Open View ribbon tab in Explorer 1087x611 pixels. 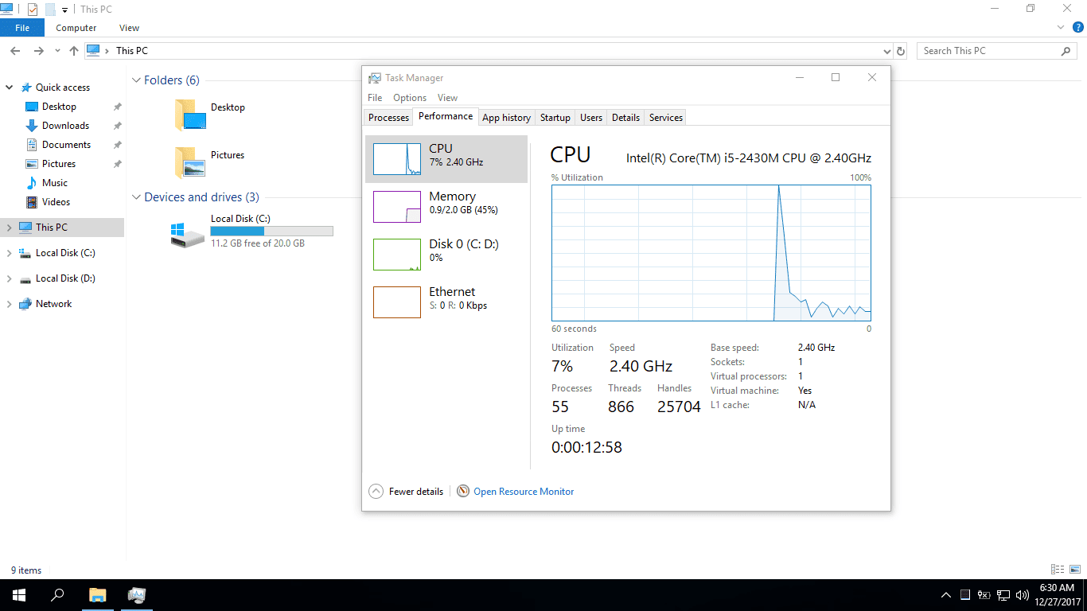(130, 28)
